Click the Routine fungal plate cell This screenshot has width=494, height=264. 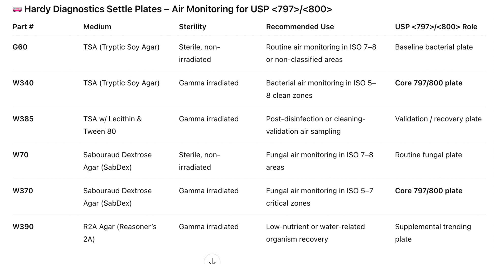[428, 155]
